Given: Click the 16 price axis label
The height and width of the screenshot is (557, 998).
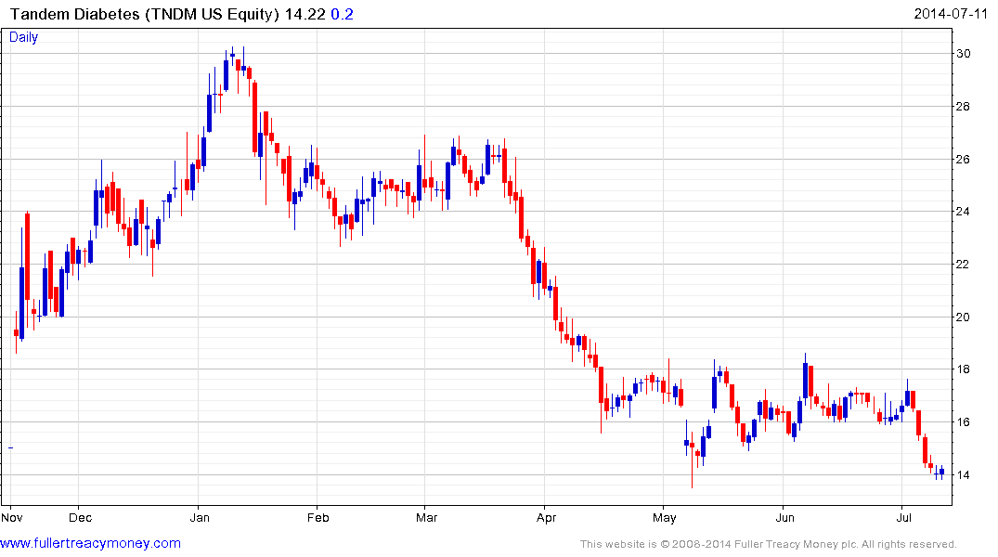Looking at the screenshot, I should click(963, 422).
